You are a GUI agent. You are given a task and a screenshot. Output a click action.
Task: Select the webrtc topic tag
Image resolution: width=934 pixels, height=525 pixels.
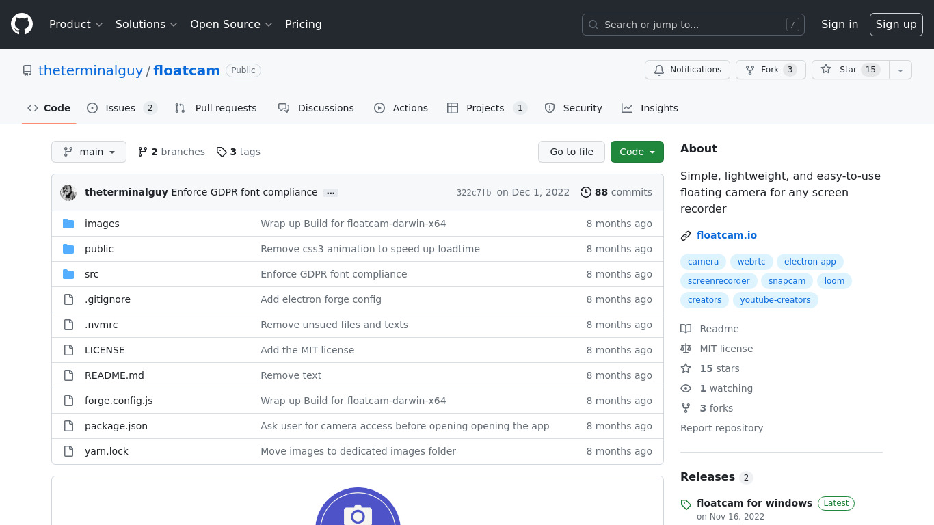(751, 262)
